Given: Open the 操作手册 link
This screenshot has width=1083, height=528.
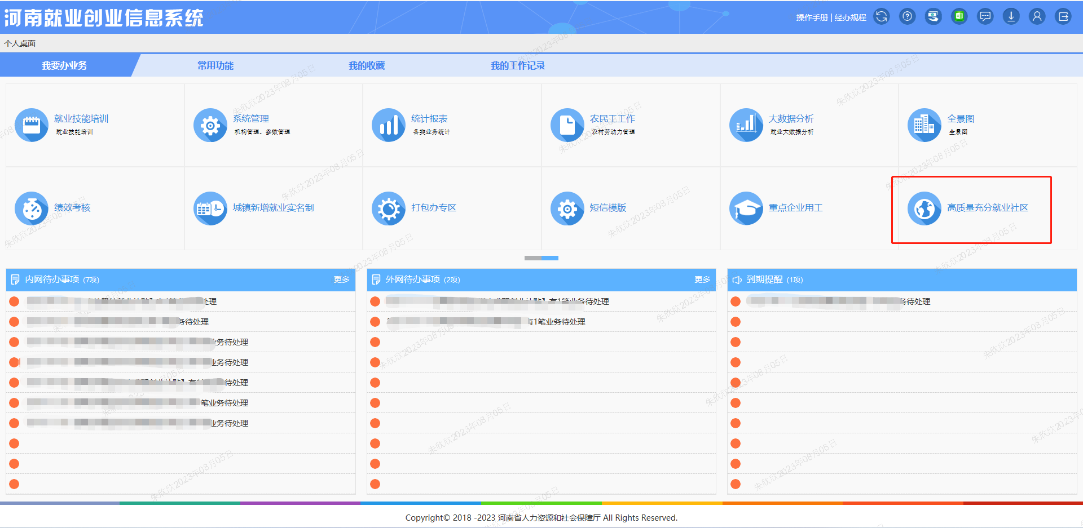Looking at the screenshot, I should coord(812,17).
